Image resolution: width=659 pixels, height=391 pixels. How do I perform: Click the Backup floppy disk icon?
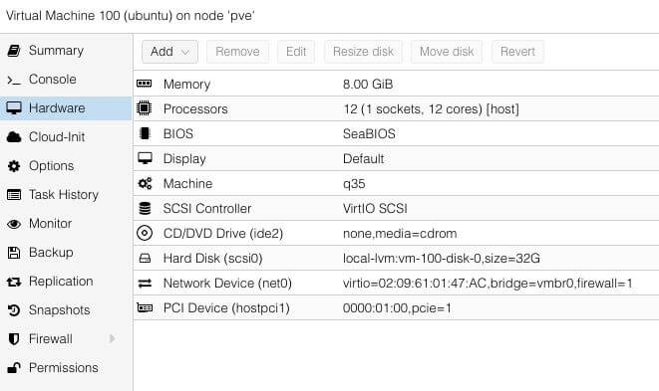14,253
